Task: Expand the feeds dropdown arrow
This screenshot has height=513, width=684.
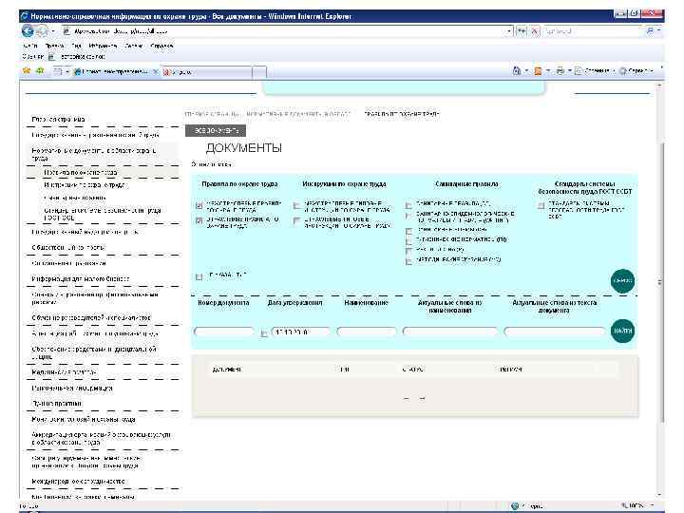Action: 548,70
